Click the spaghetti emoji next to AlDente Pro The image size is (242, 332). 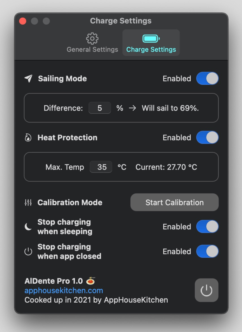(x=90, y=281)
